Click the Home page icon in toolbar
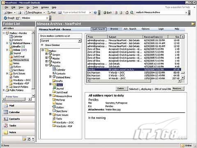197x148 pixels. pos(127,13)
